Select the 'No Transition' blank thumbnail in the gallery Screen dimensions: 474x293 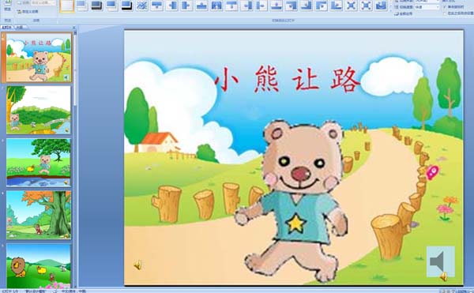click(x=67, y=6)
